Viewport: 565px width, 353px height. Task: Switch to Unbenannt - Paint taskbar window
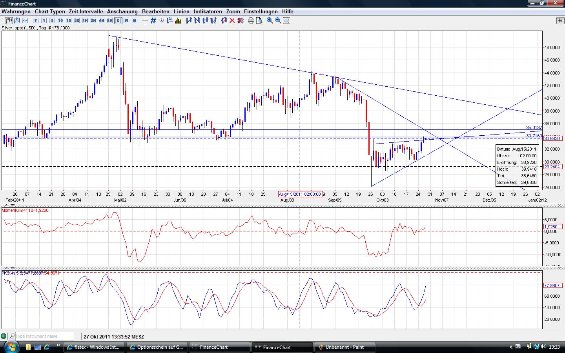pyautogui.click(x=346, y=347)
